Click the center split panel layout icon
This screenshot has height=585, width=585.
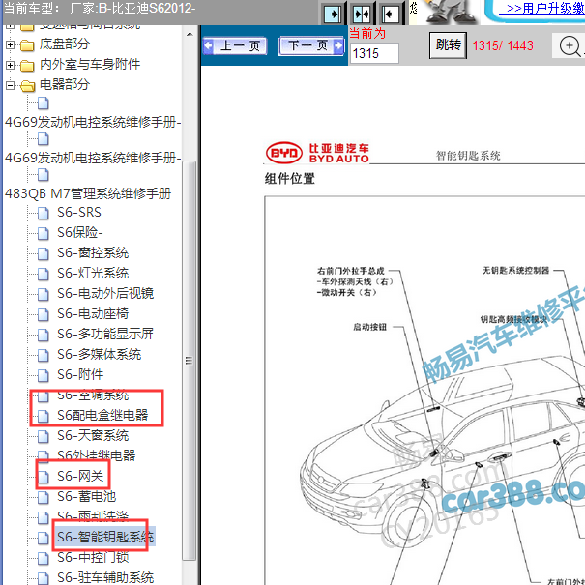362,15
